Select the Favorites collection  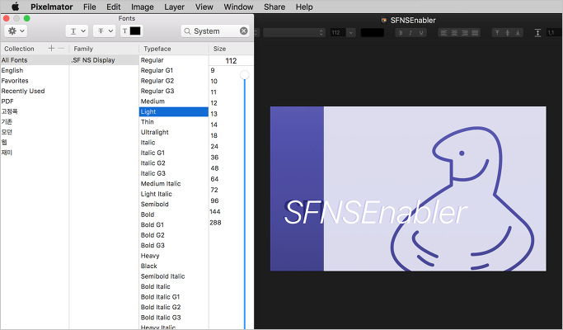[x=35, y=81]
